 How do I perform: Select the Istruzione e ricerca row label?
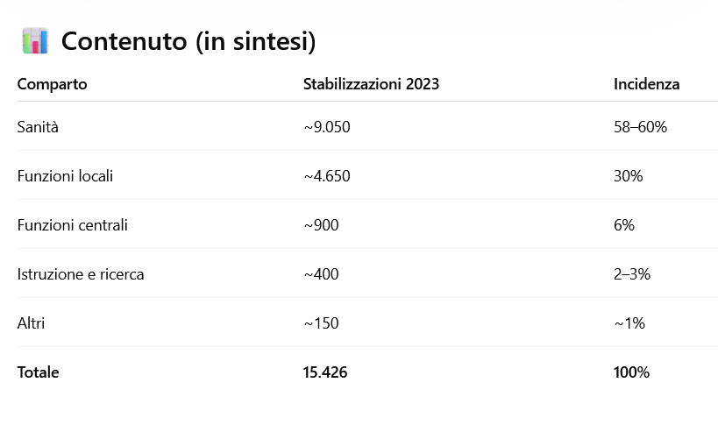point(81,274)
